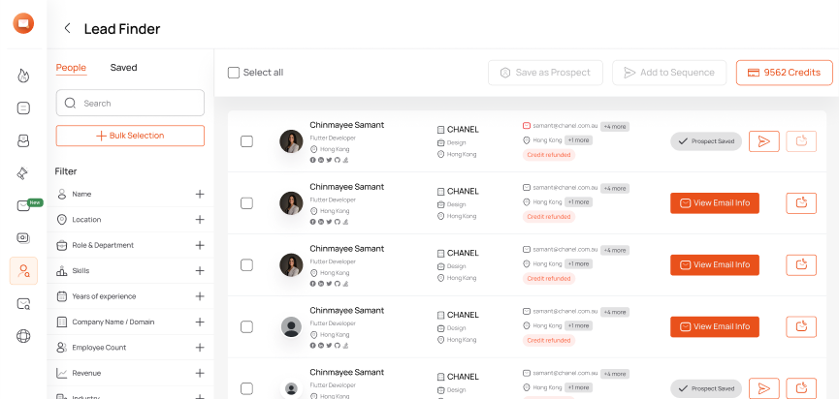Open the Lead Finder person-search sidebar icon
The height and width of the screenshot is (399, 839).
[23, 271]
